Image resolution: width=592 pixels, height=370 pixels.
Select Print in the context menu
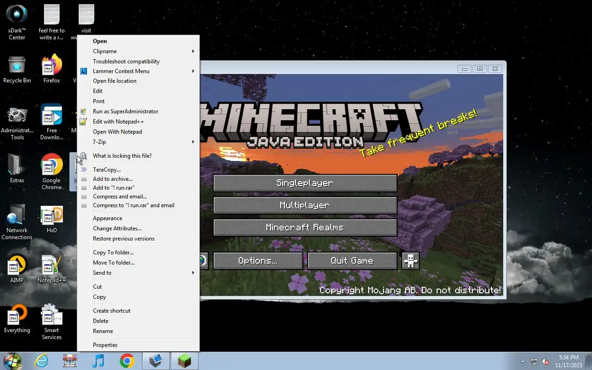click(138, 101)
